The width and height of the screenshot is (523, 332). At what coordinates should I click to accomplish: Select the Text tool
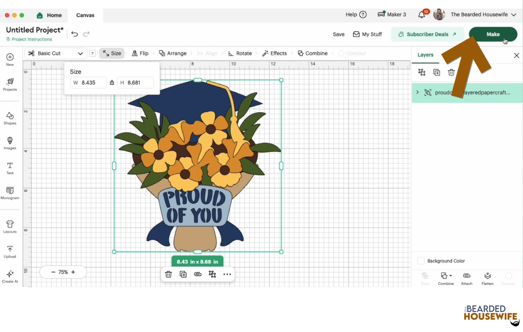point(10,168)
